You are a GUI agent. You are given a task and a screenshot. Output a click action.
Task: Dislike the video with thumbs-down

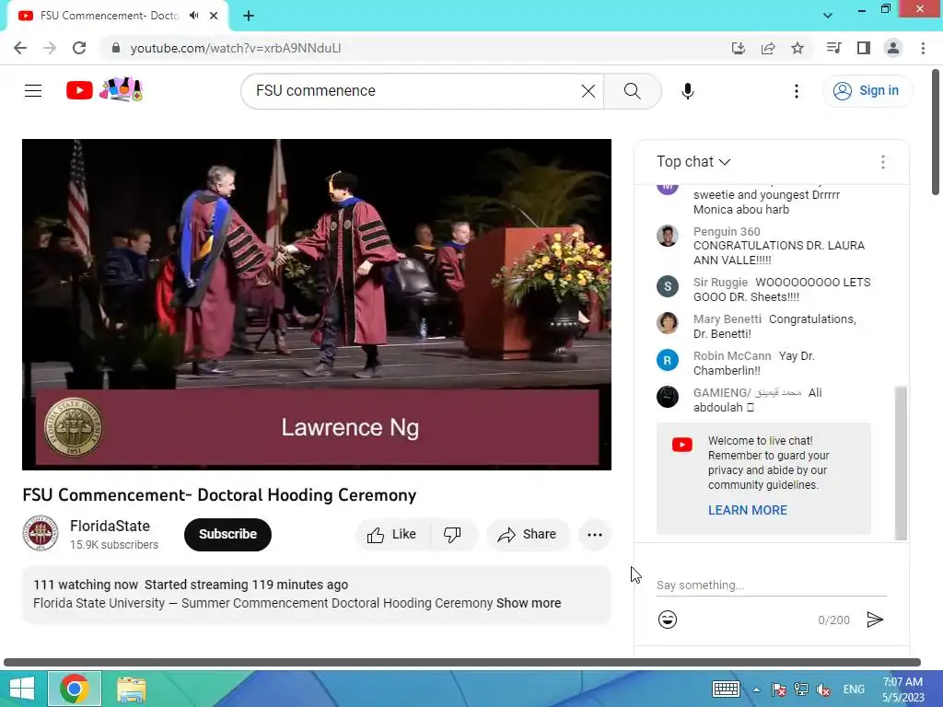click(452, 535)
